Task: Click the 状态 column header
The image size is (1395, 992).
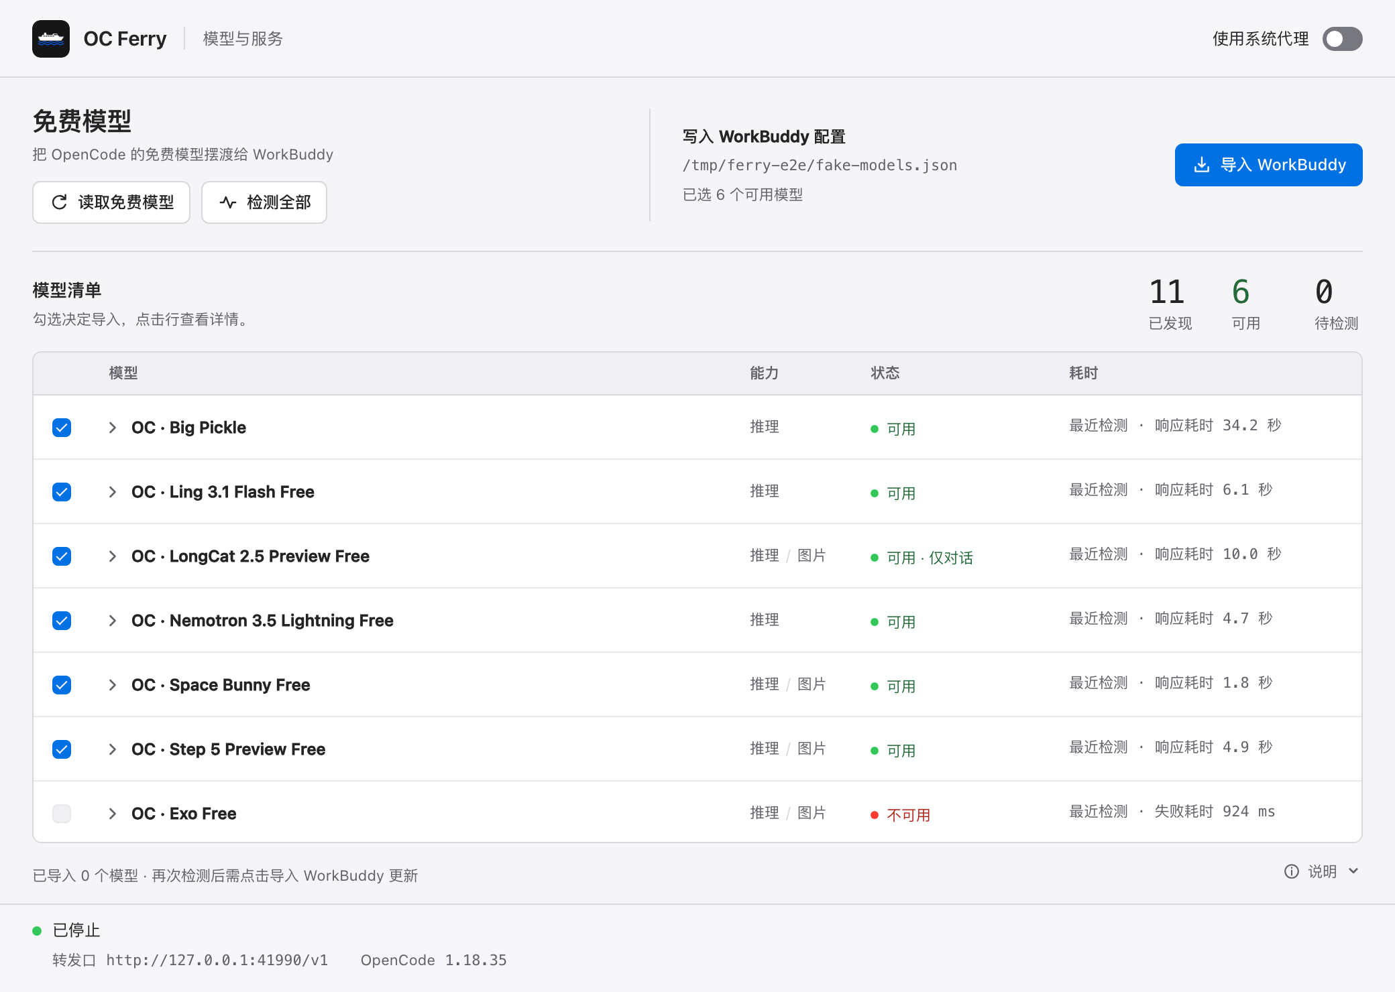Action: tap(885, 373)
